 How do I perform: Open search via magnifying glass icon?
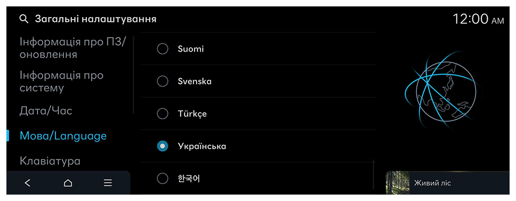click(x=24, y=19)
